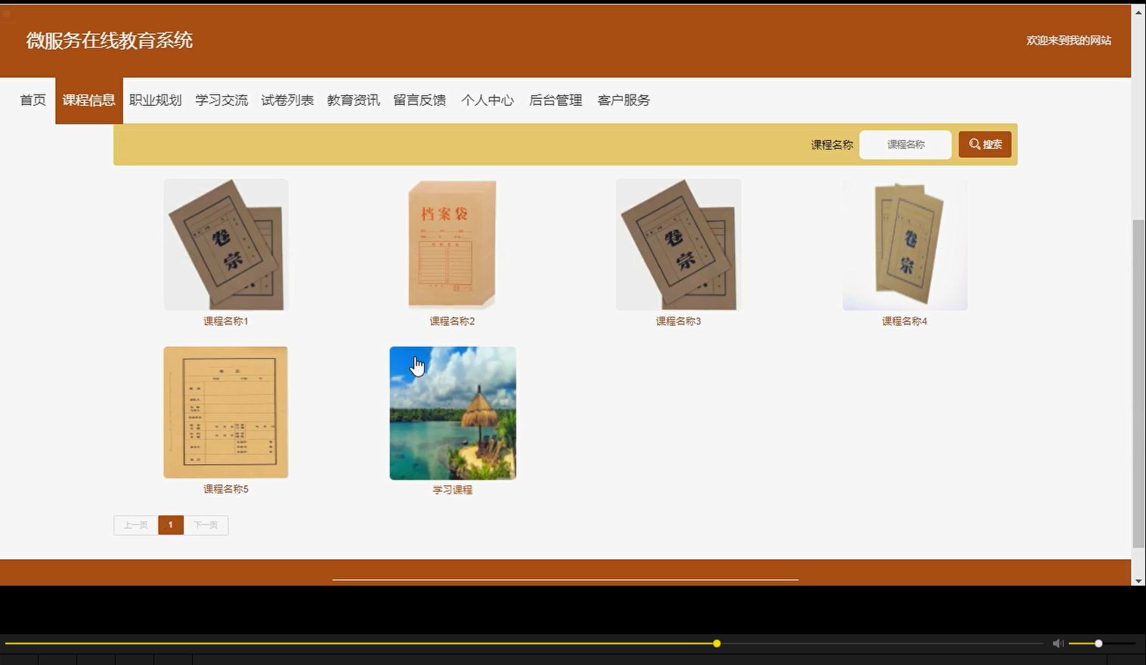This screenshot has width=1146, height=665.
Task: Click the 下一页 pagination button
Action: tap(205, 524)
